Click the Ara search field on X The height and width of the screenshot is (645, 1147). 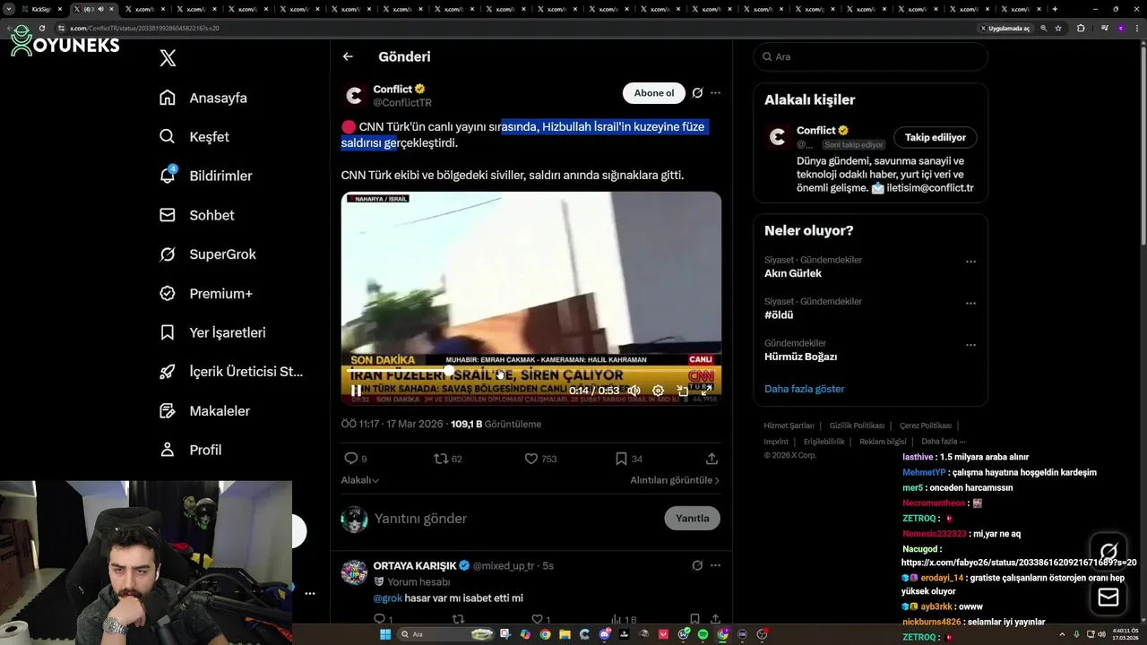[870, 56]
